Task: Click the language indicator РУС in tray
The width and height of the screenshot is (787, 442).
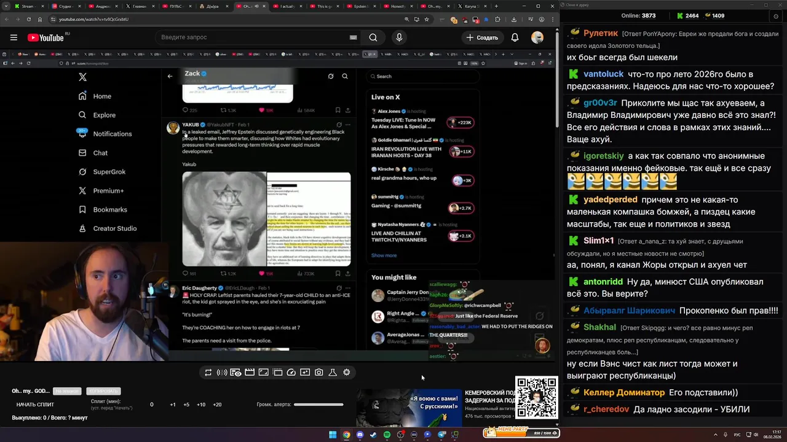Action: click(737, 435)
